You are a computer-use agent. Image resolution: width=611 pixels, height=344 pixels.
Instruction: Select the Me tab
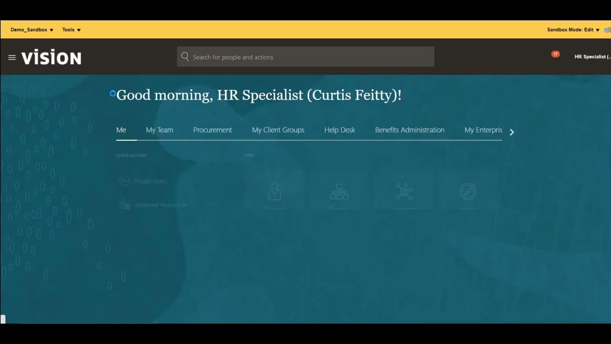(x=121, y=130)
